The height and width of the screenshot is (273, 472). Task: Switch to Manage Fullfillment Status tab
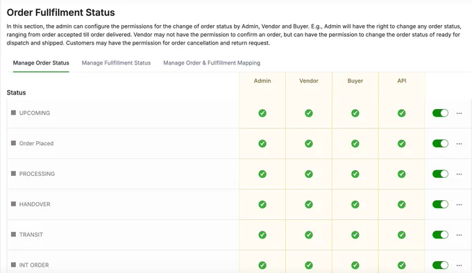[116, 63]
